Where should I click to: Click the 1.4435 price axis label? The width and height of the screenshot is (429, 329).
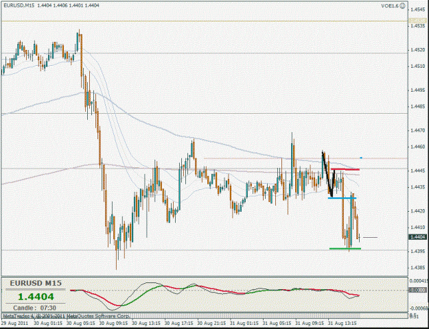[x=417, y=187]
